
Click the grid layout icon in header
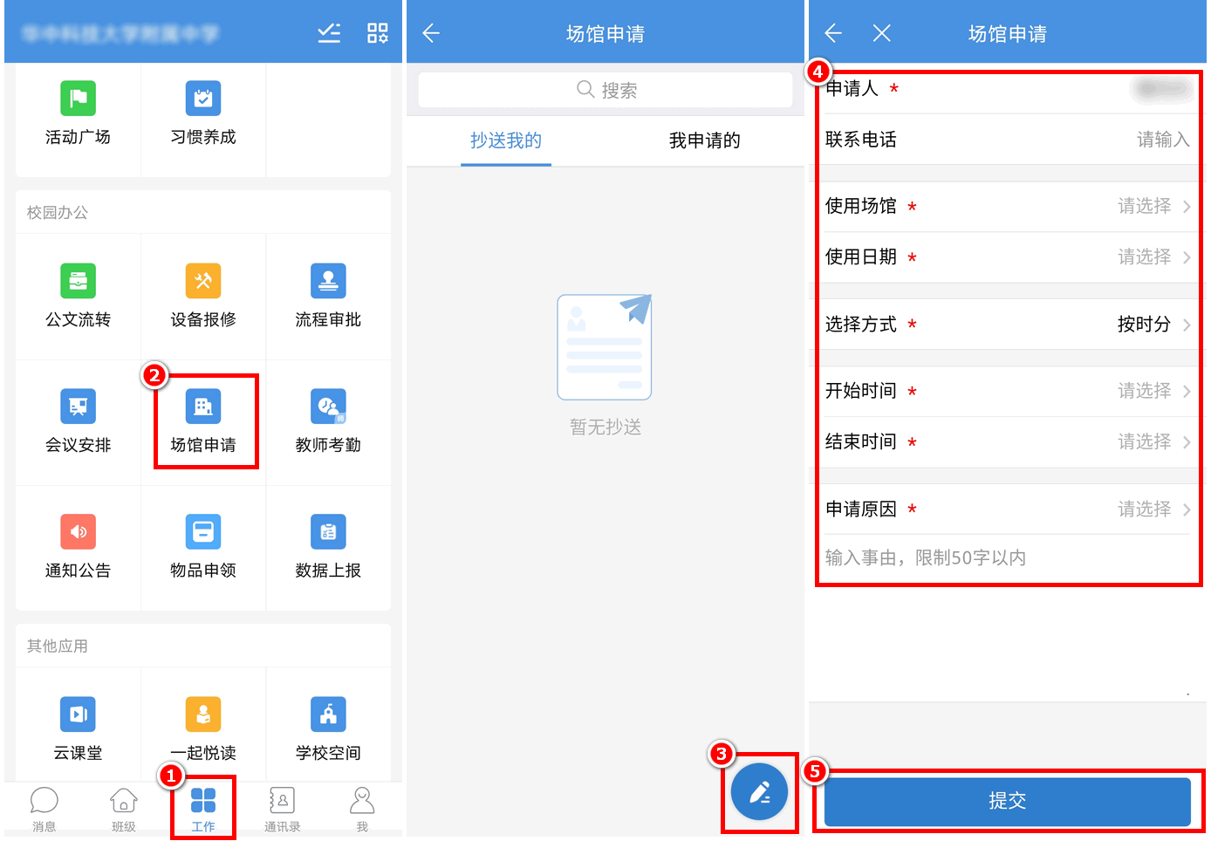(x=378, y=33)
